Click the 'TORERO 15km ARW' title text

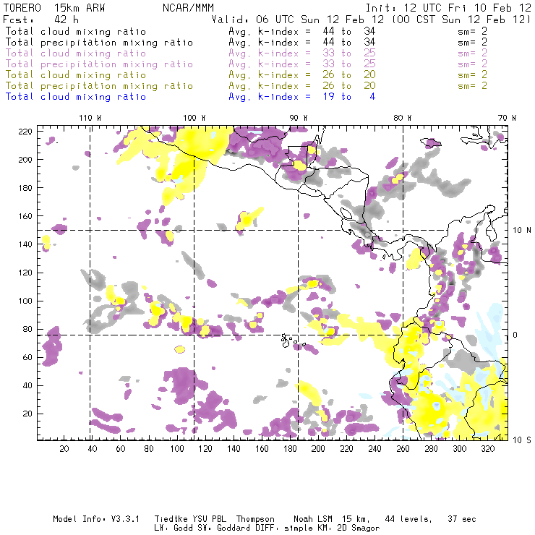coord(54,8)
